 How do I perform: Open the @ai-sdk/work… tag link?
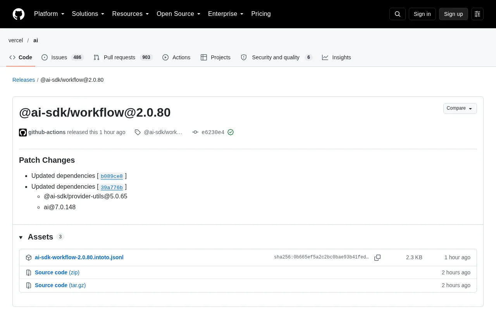point(163,132)
